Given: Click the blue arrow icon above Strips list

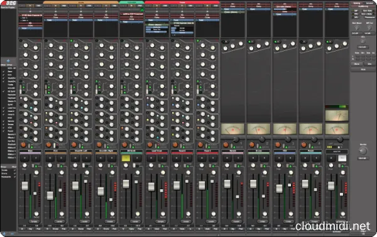Looking at the screenshot, I should (x=8, y=61).
